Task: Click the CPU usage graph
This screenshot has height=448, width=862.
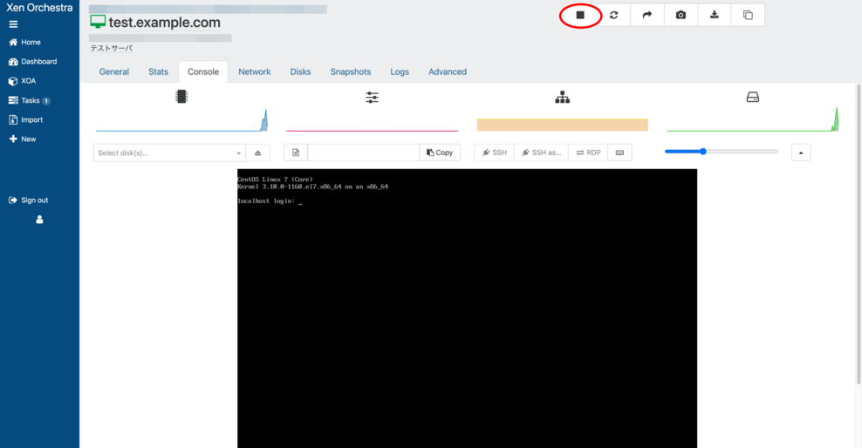Action: (x=181, y=120)
